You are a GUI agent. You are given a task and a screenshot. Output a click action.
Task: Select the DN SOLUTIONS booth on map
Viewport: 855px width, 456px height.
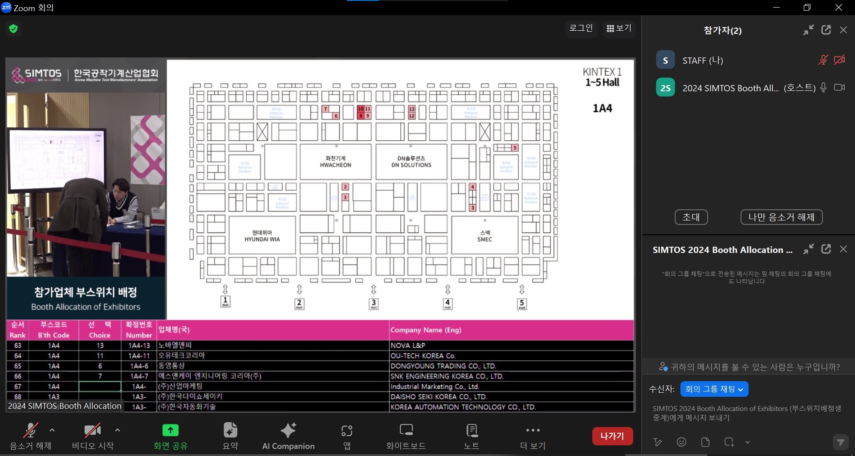[411, 162]
